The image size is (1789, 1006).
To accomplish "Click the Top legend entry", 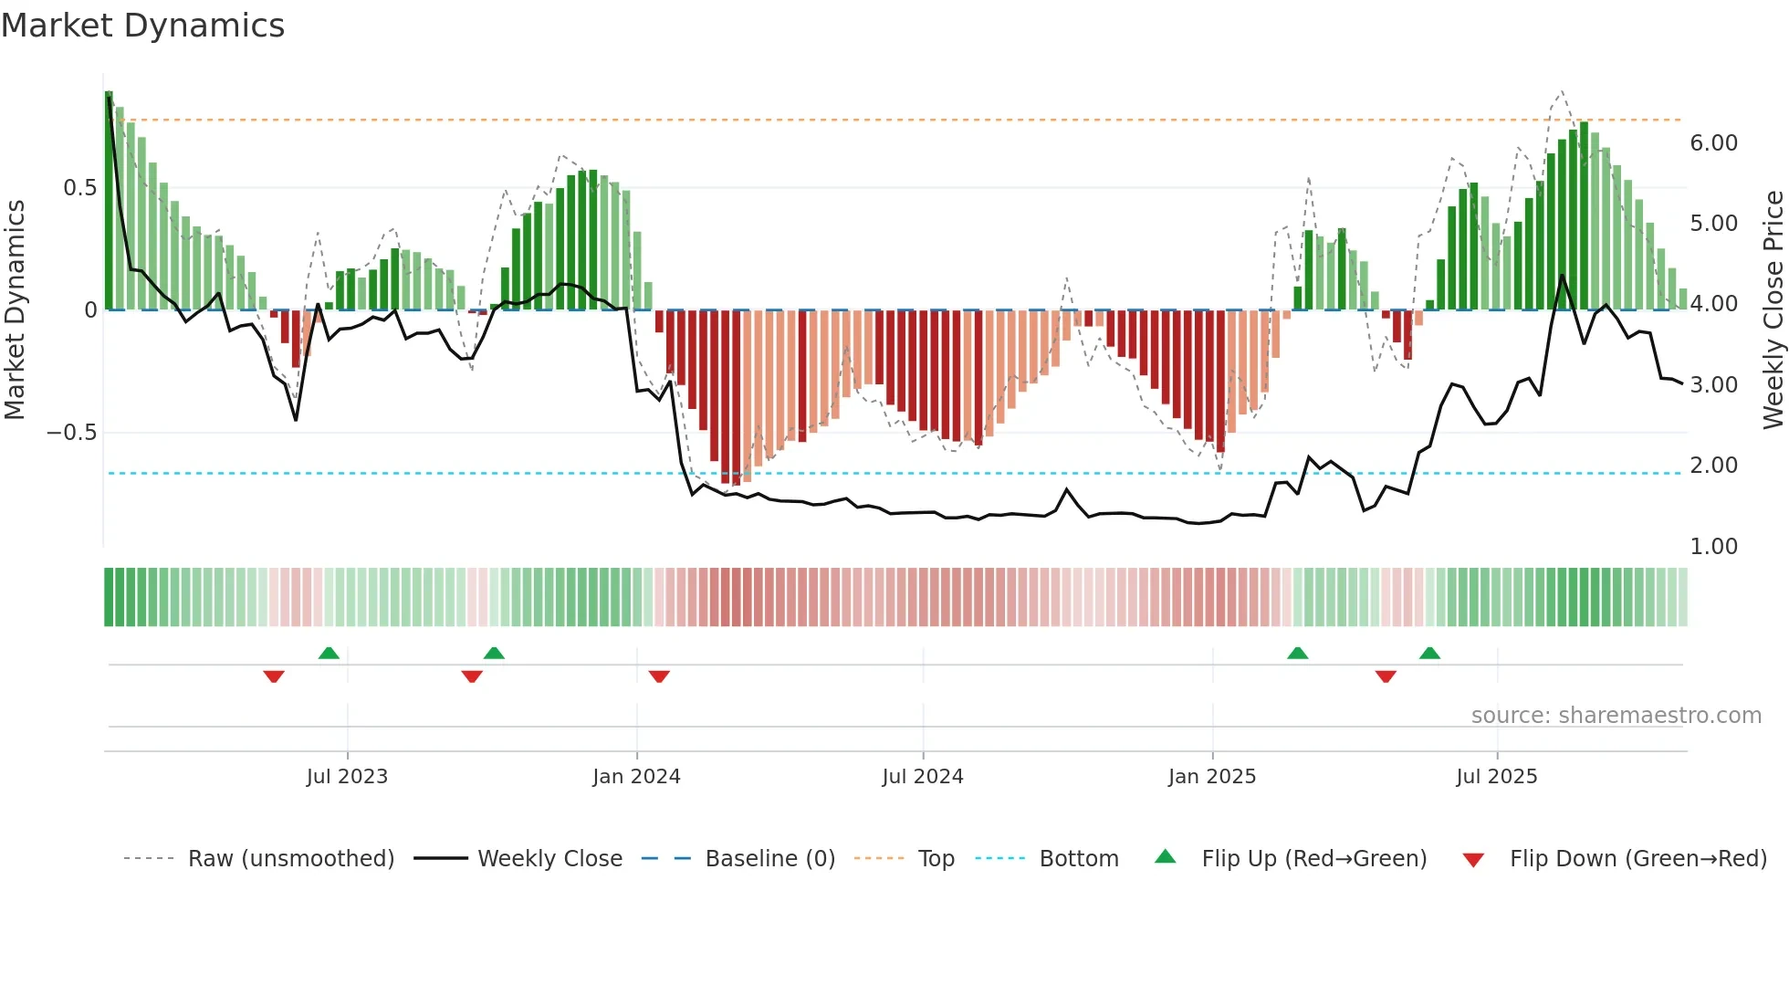I will click(905, 859).
